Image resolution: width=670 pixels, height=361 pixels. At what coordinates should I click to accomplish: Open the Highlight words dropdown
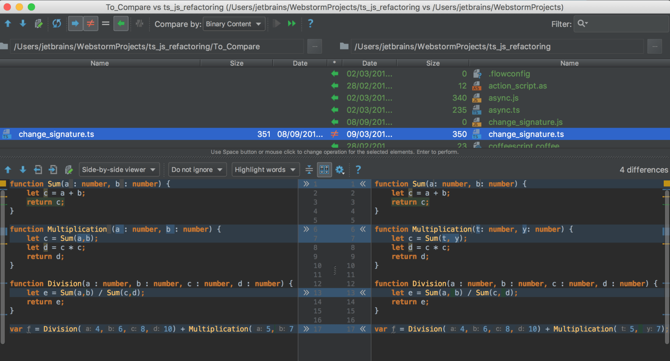(265, 170)
